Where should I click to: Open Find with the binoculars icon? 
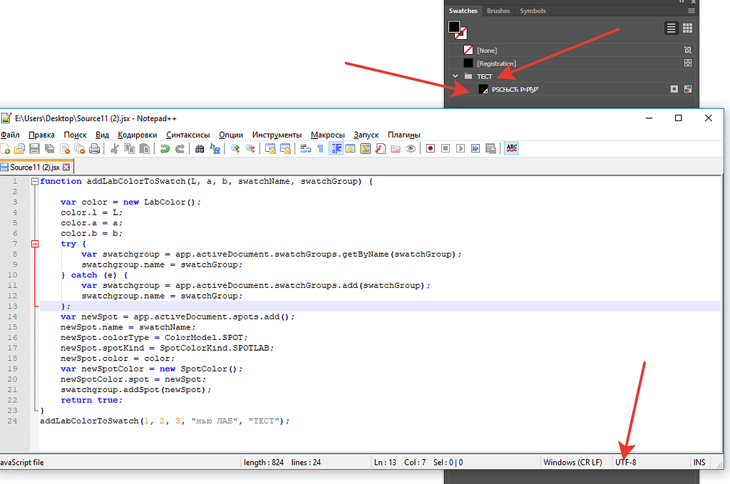200,148
